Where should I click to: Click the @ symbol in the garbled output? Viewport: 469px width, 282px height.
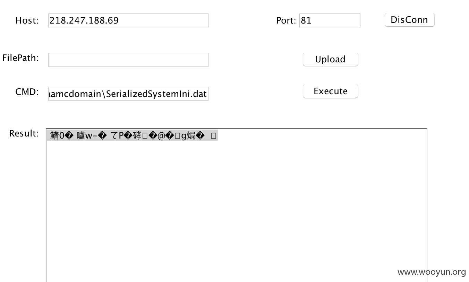click(161, 136)
